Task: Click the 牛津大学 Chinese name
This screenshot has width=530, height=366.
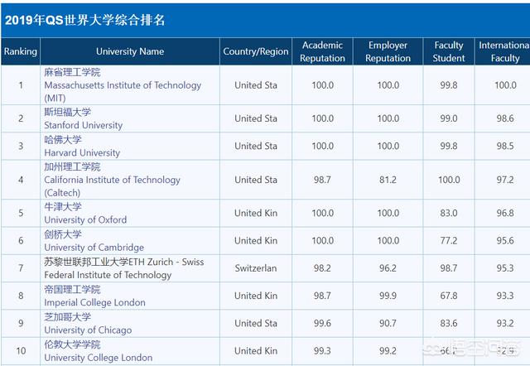Action: (63, 206)
